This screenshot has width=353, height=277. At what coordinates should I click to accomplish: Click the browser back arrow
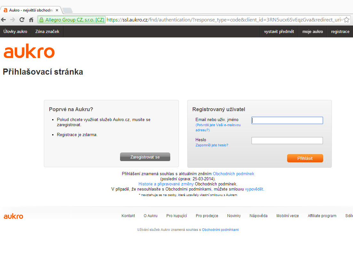pyautogui.click(x=4, y=20)
